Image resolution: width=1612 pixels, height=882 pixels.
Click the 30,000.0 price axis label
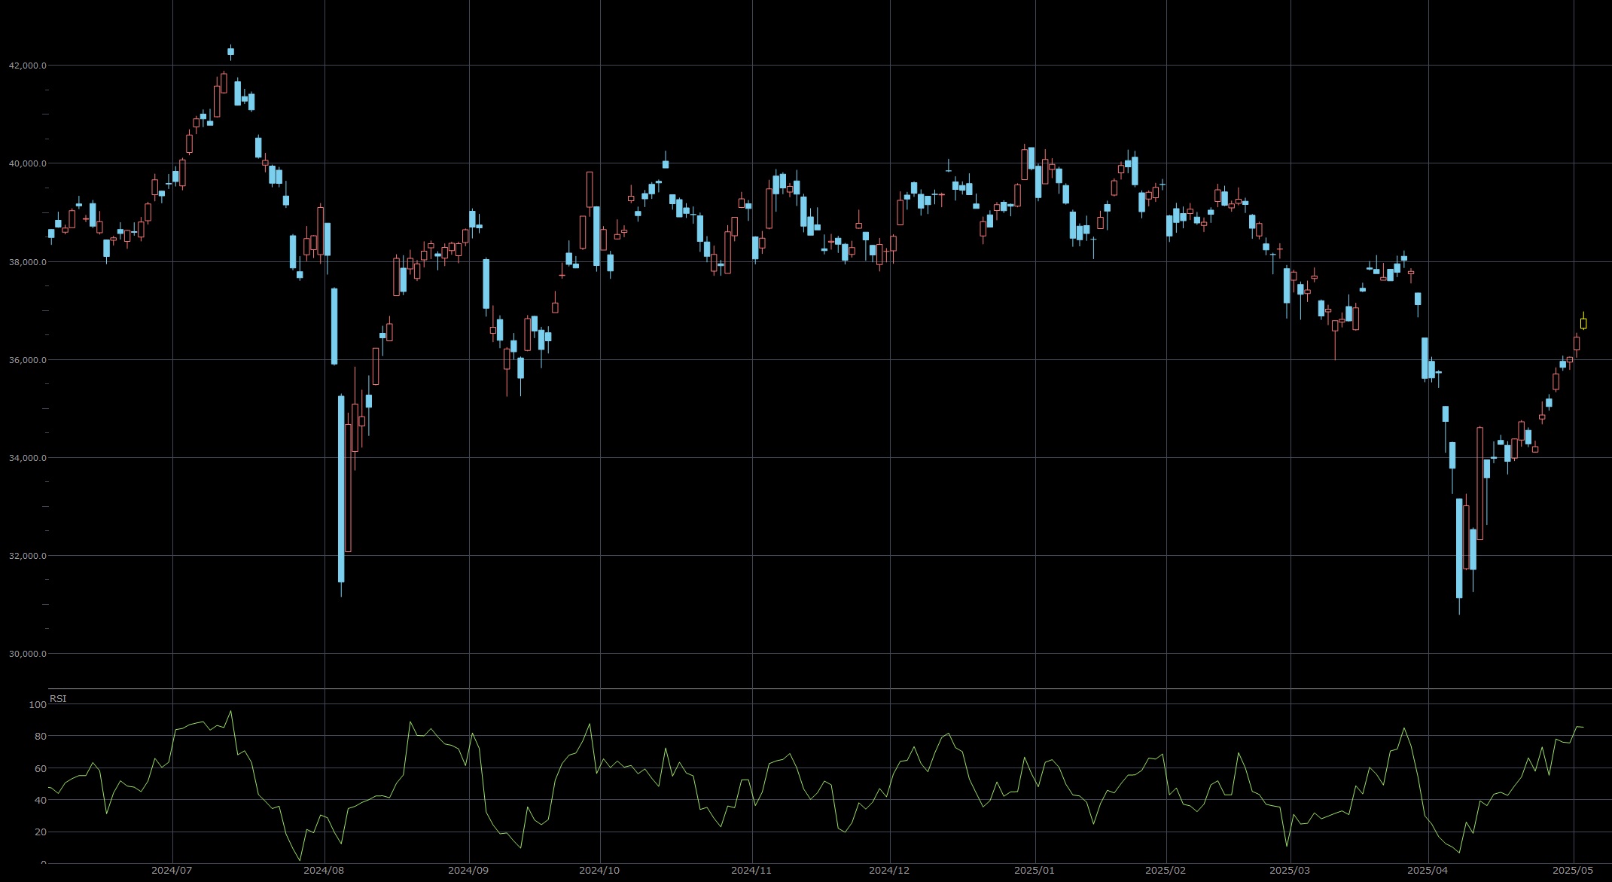pyautogui.click(x=27, y=654)
